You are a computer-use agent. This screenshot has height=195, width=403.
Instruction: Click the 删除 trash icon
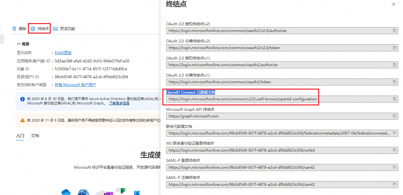tap(14, 29)
